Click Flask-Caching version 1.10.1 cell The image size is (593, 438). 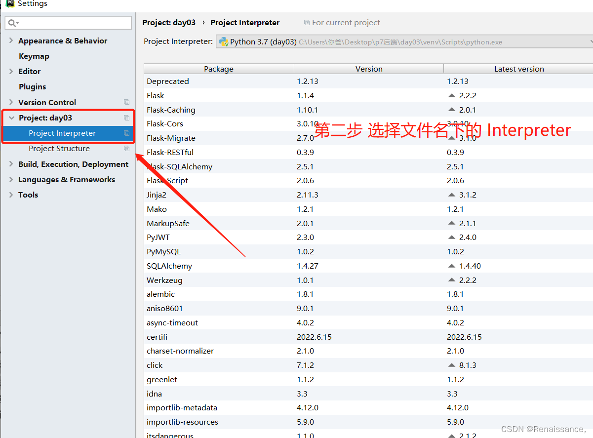pyautogui.click(x=308, y=110)
